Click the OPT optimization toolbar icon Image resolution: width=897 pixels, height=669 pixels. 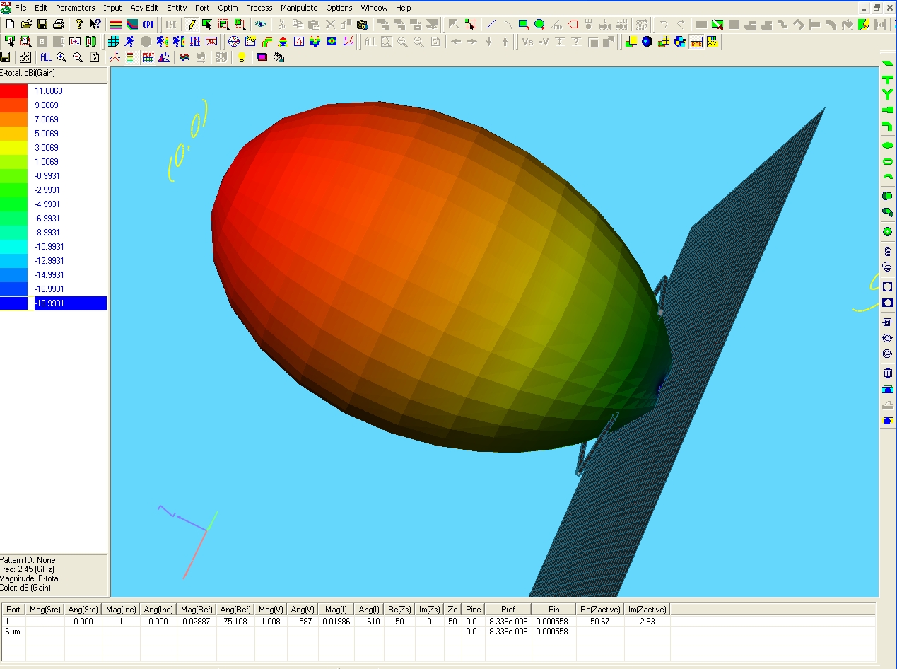click(148, 24)
